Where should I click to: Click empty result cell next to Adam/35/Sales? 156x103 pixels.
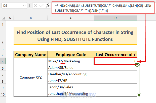115,68
